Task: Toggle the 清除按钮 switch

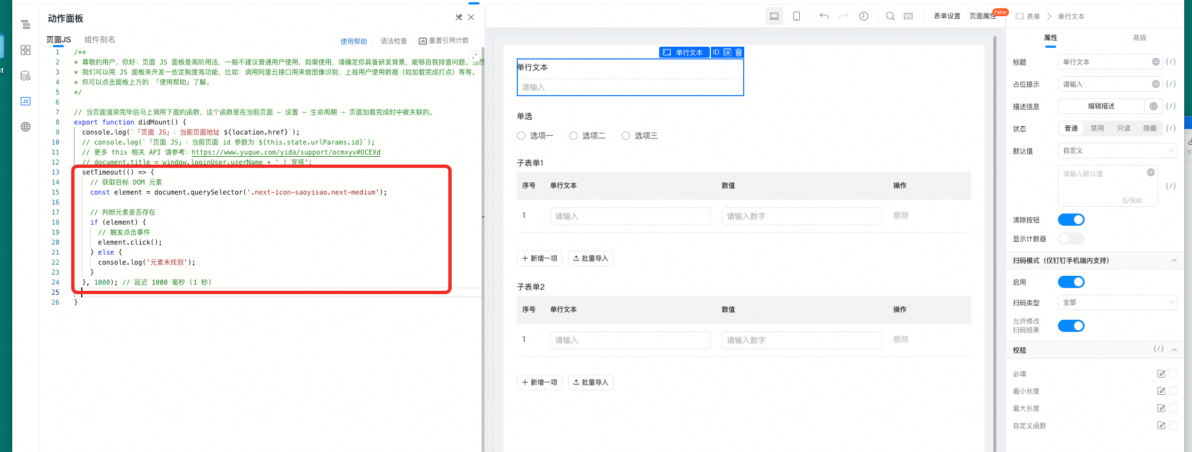Action: 1071,220
